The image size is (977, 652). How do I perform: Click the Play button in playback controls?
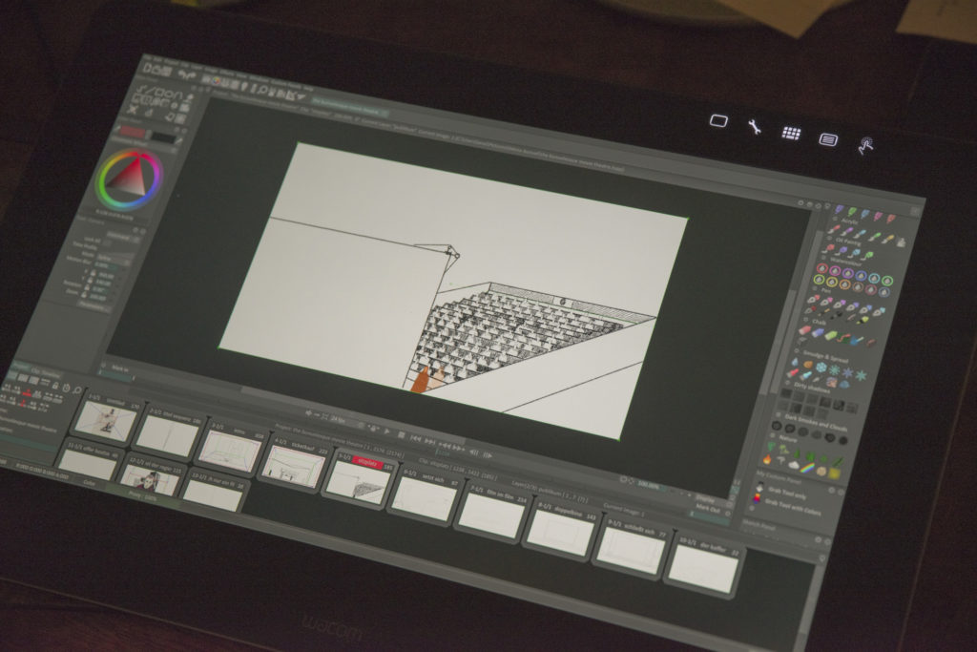pyautogui.click(x=387, y=431)
